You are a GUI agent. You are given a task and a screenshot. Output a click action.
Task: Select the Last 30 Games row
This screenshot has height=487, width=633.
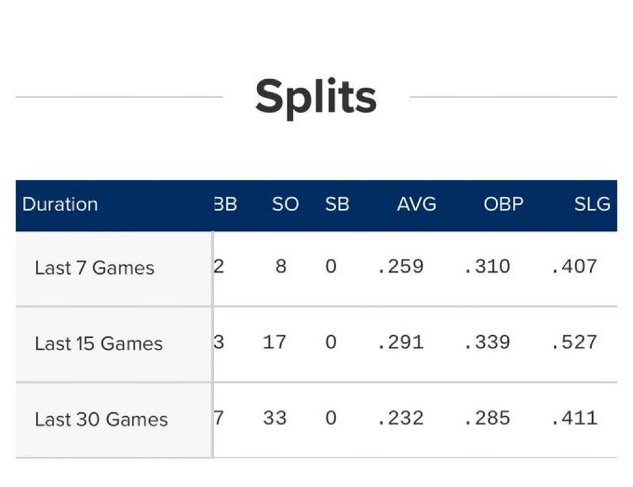coord(101,419)
